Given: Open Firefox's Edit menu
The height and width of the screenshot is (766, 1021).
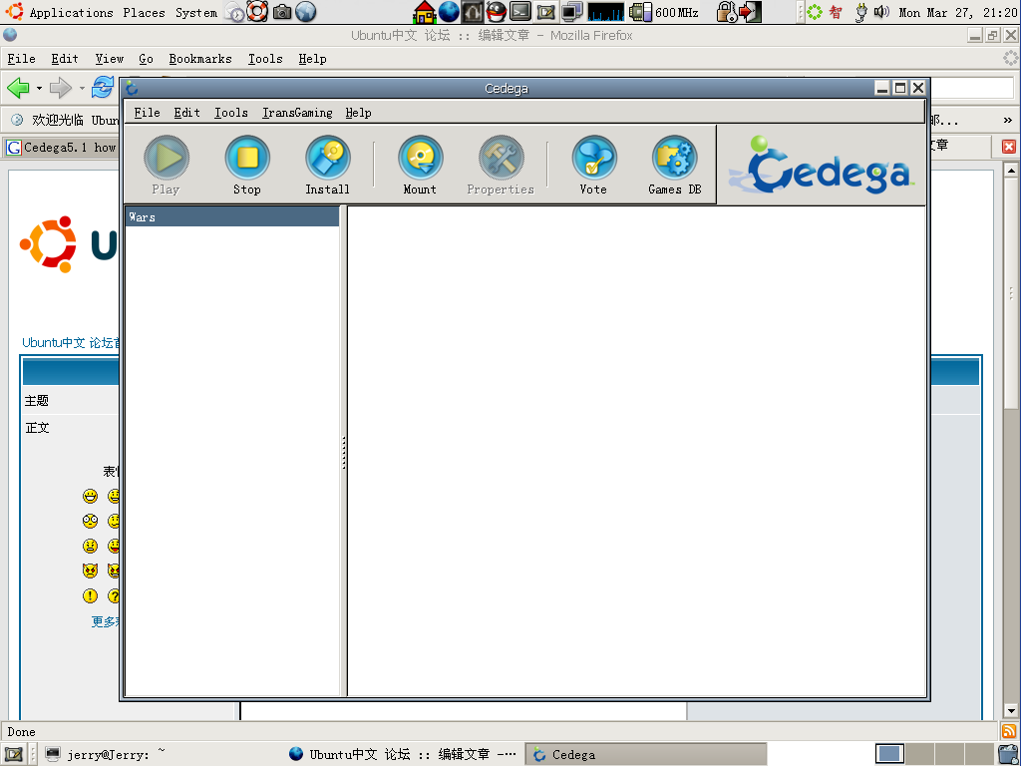Looking at the screenshot, I should coord(65,59).
